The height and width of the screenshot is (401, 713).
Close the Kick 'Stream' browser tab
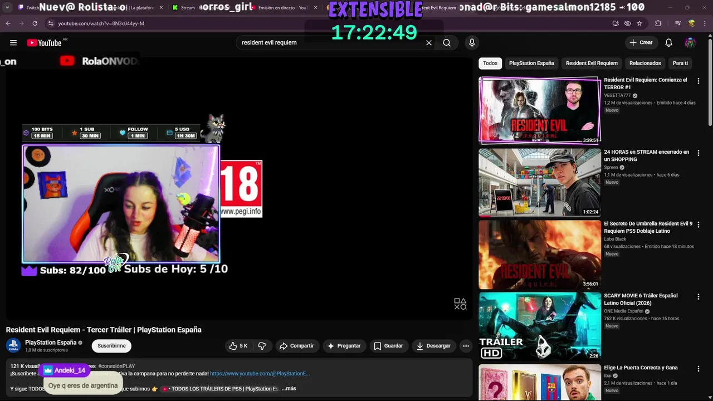pyautogui.click(x=238, y=8)
